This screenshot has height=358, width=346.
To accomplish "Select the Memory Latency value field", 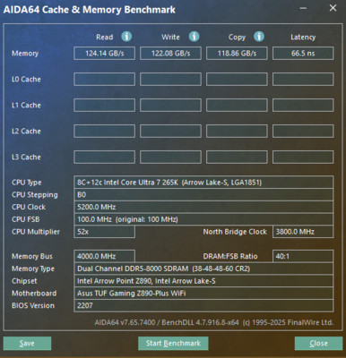I will point(303,54).
